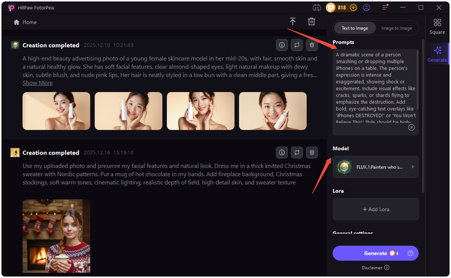The height and width of the screenshot is (278, 451).
Task: Click the top toolbar trash icon
Action: 312,22
